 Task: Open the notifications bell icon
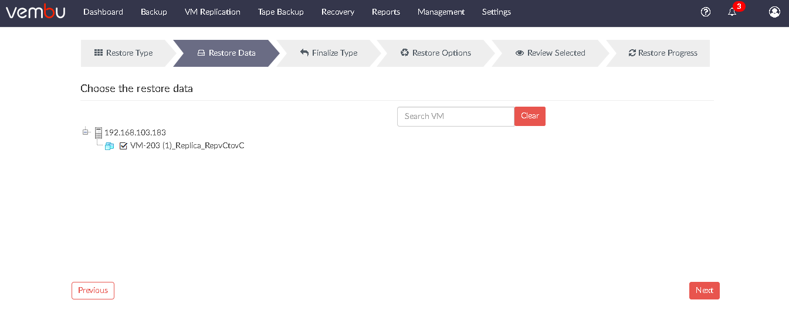732,12
